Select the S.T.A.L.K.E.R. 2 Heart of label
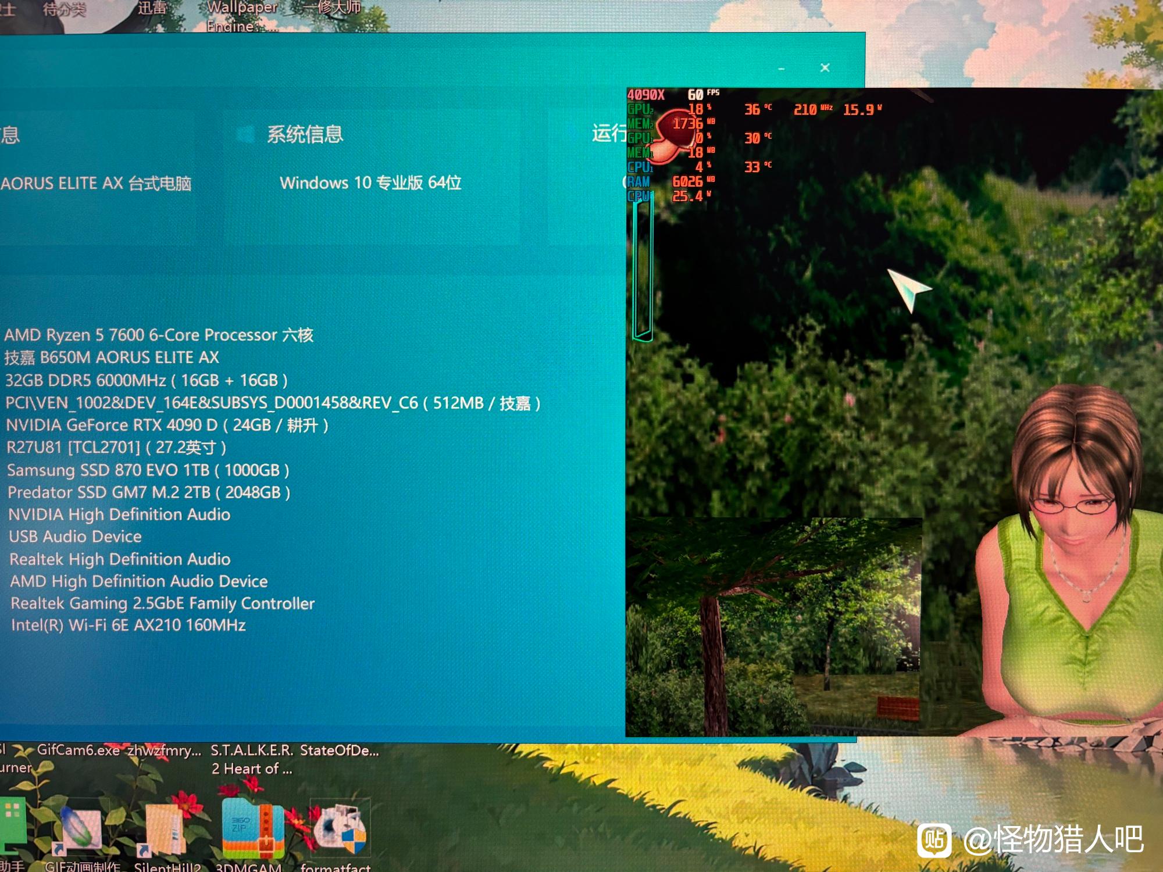1163x872 pixels. (x=252, y=759)
